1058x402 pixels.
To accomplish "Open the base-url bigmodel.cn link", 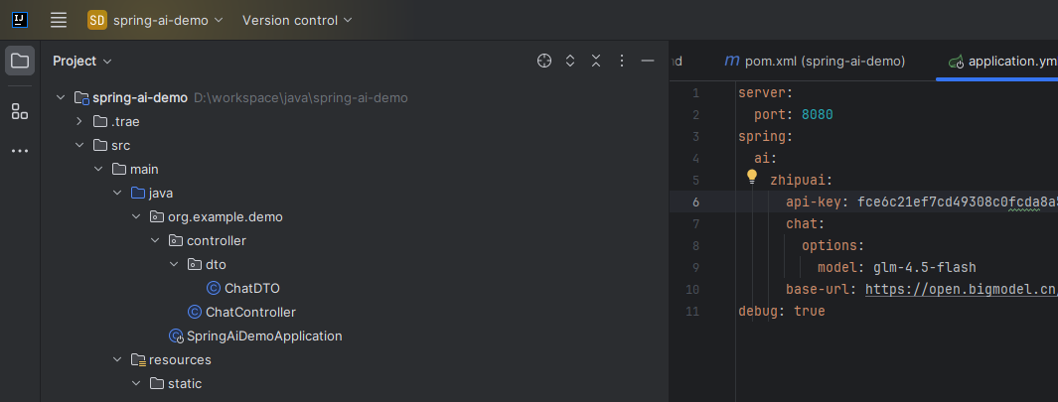I will click(x=962, y=290).
